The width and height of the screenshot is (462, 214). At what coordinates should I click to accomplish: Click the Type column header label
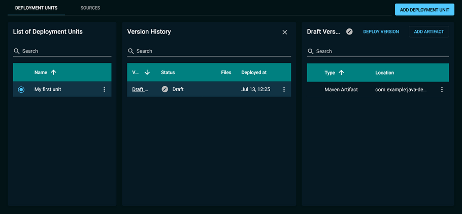click(329, 73)
